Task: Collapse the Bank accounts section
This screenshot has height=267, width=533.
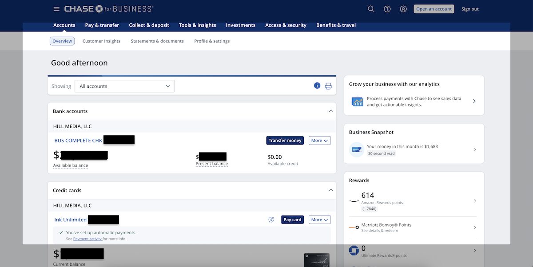Action: coord(331,111)
